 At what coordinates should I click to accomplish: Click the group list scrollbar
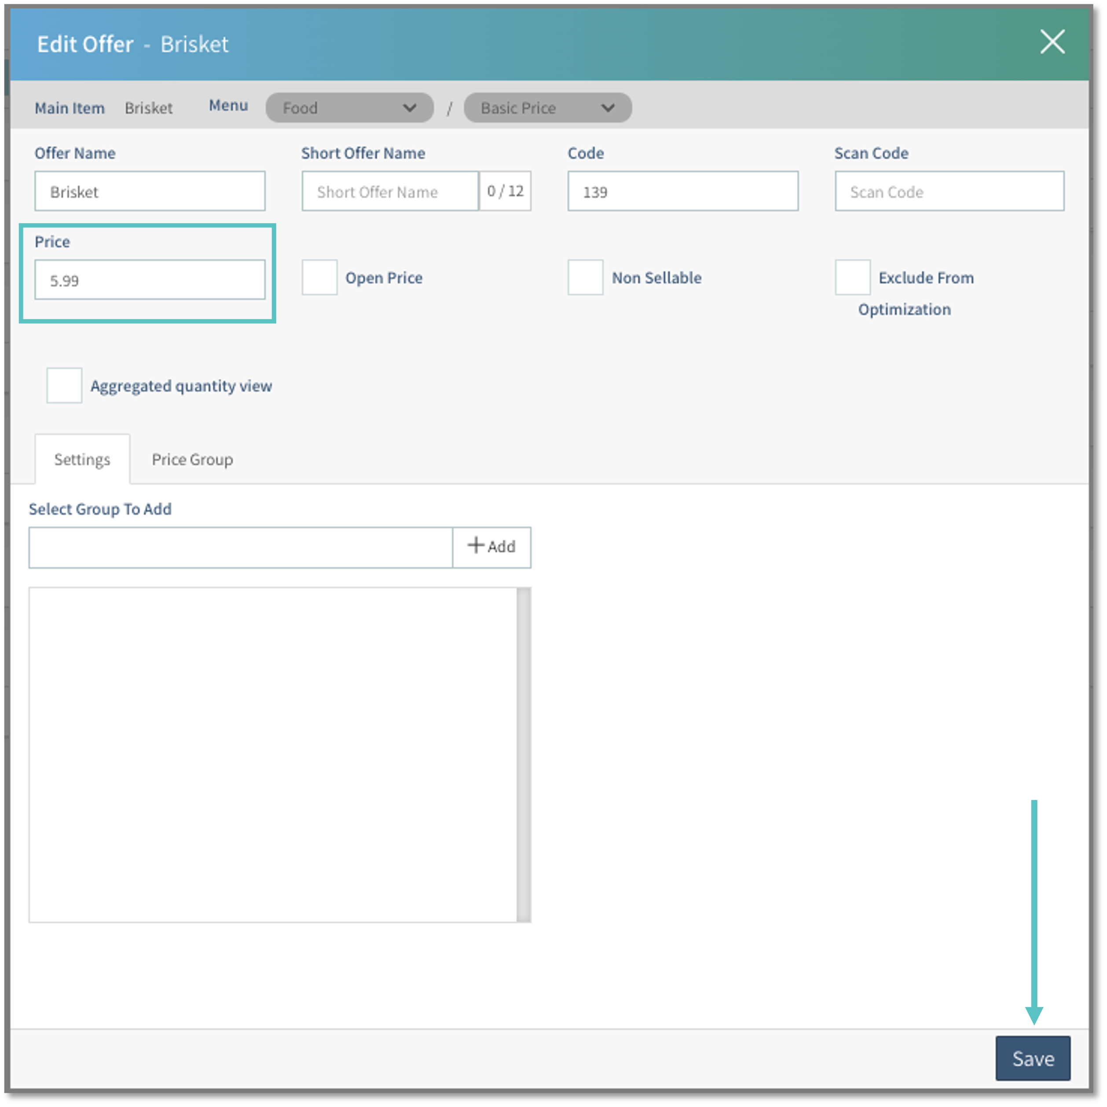tap(523, 754)
